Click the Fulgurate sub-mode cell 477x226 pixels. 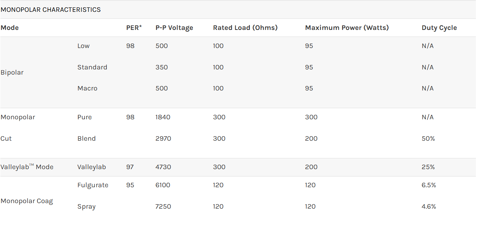pyautogui.click(x=93, y=185)
